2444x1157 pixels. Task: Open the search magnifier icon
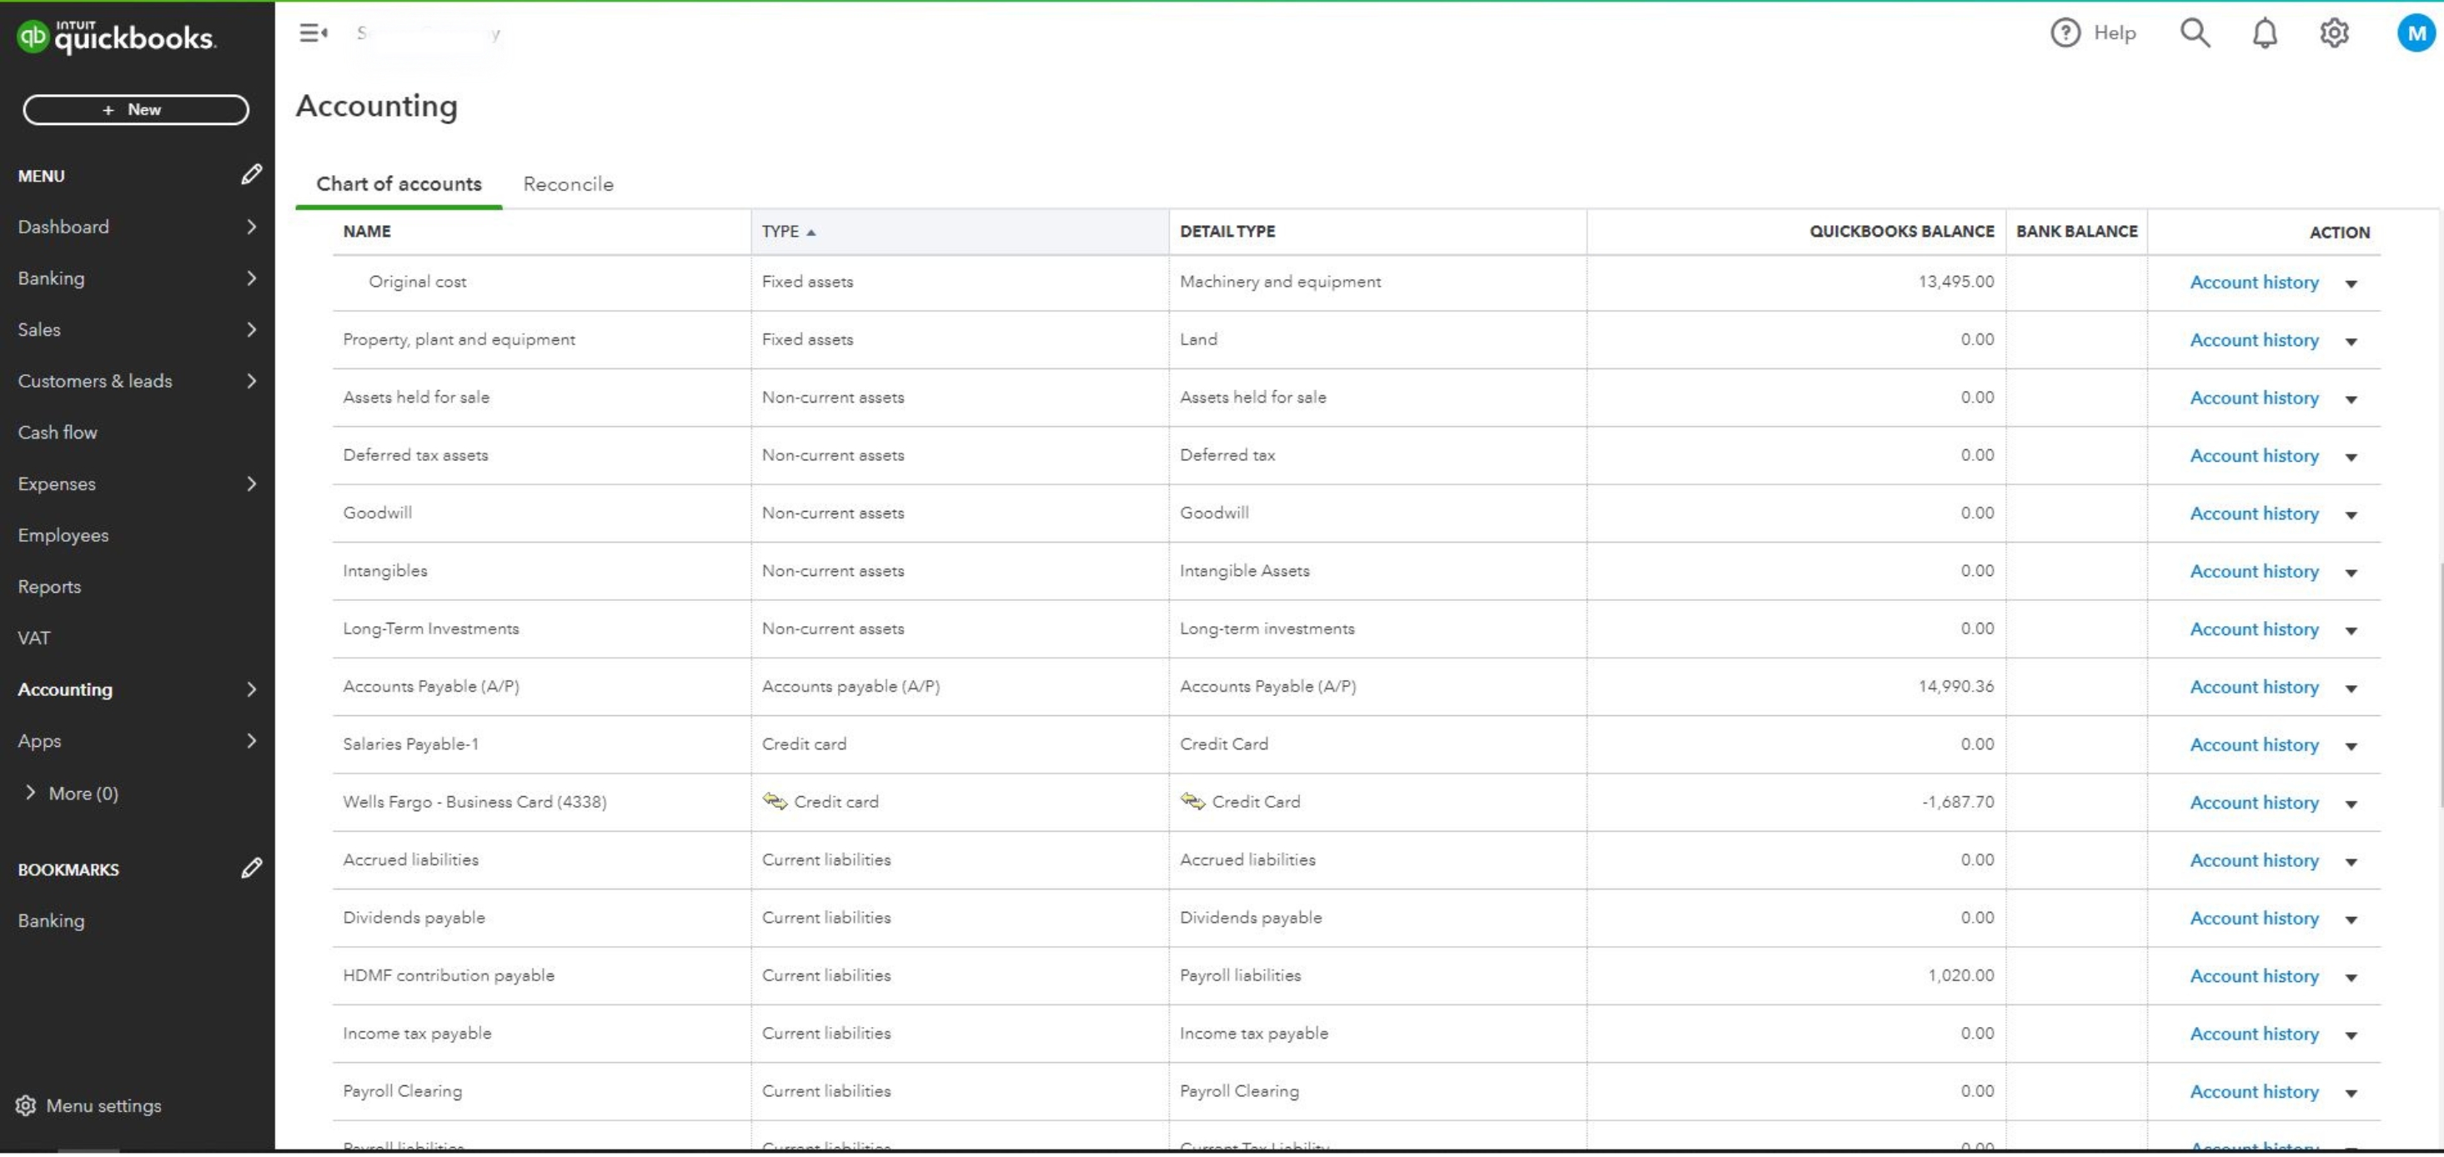(x=2195, y=33)
